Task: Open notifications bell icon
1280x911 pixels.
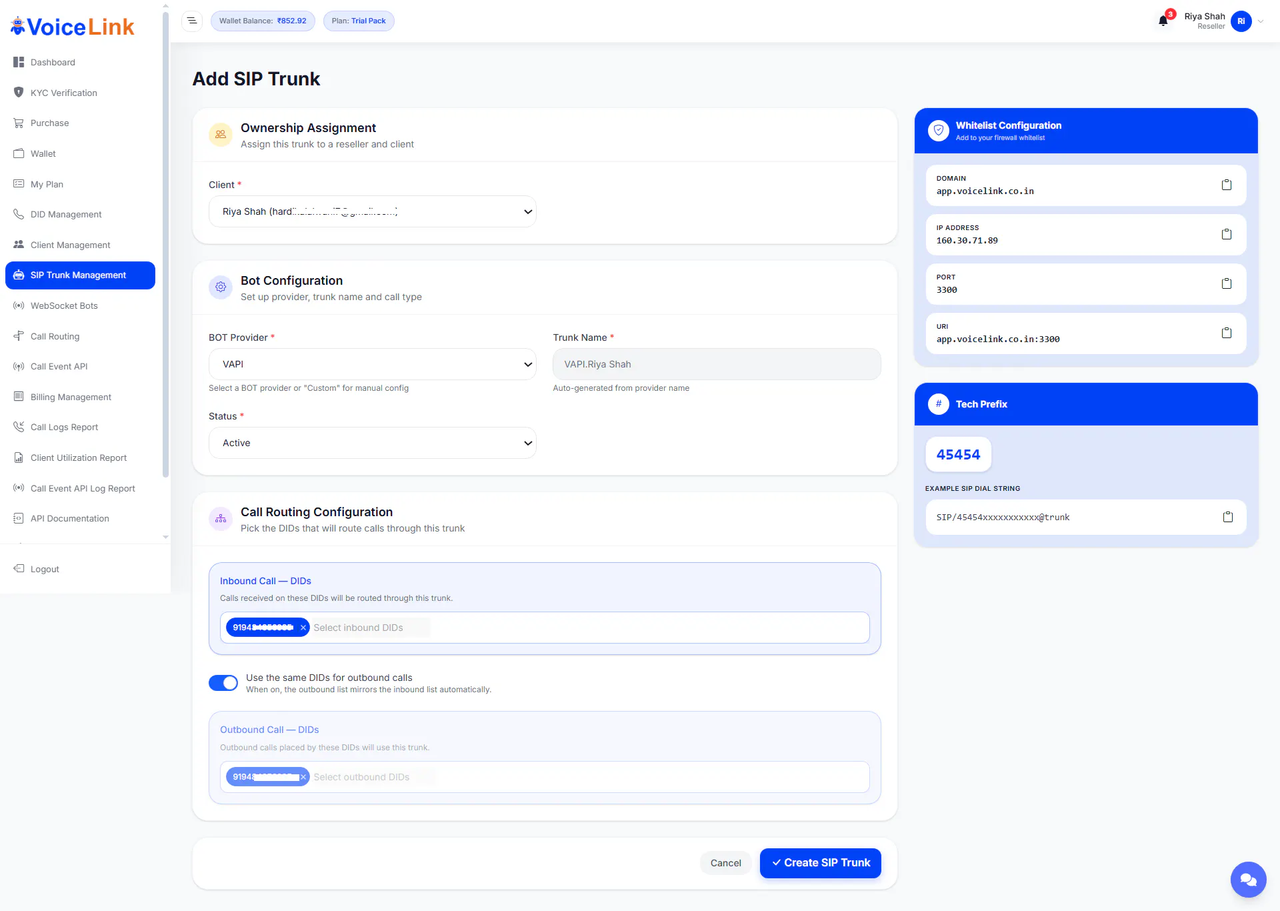Action: pyautogui.click(x=1163, y=21)
